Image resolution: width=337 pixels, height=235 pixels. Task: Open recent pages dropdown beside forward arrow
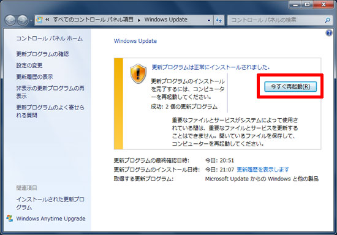pos(31,21)
